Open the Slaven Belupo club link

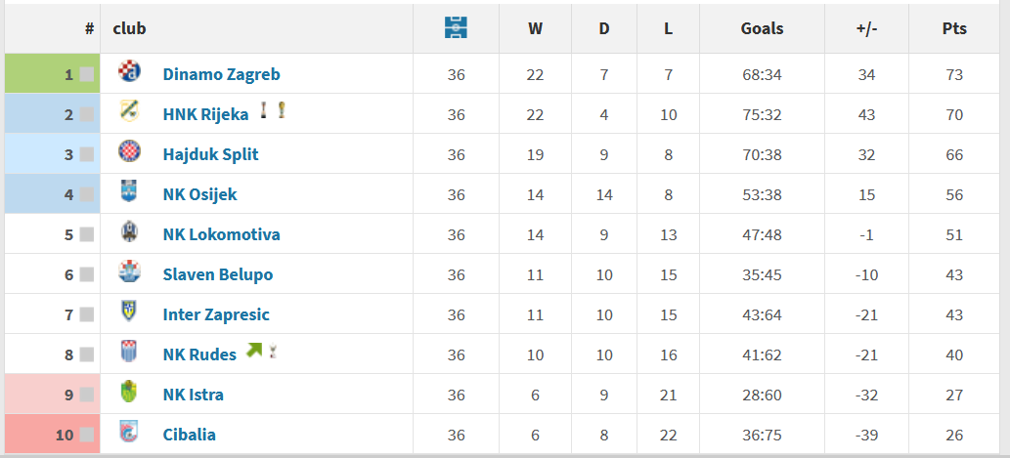218,274
